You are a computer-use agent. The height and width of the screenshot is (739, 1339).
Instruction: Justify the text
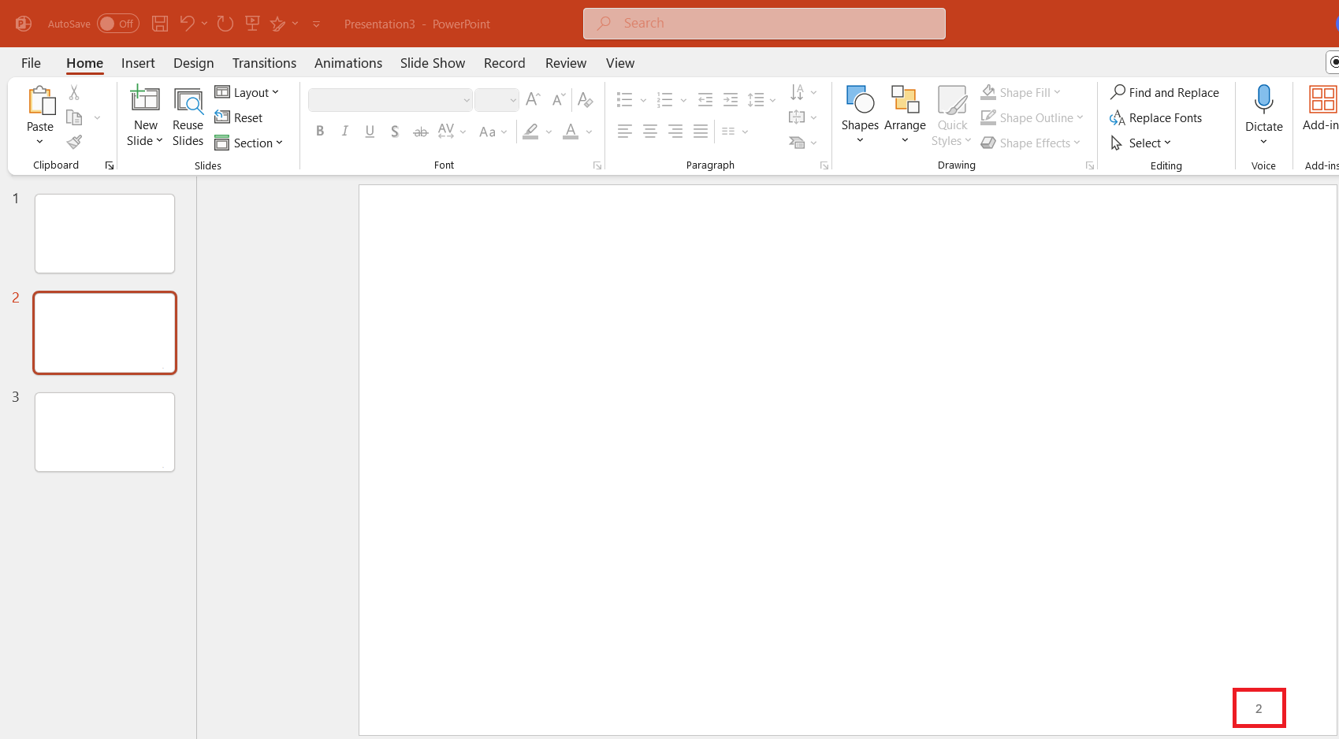[x=701, y=132]
